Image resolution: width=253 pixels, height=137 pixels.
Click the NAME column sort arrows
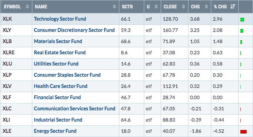click(x=114, y=7)
